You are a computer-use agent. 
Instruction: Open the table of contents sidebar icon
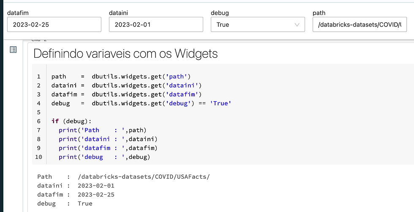coord(13,49)
